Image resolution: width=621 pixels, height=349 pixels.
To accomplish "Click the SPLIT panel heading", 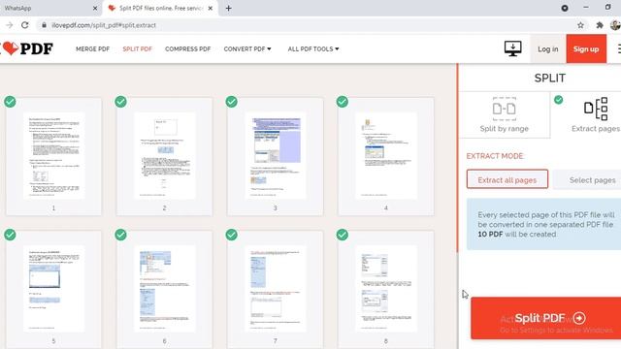I will point(550,78).
